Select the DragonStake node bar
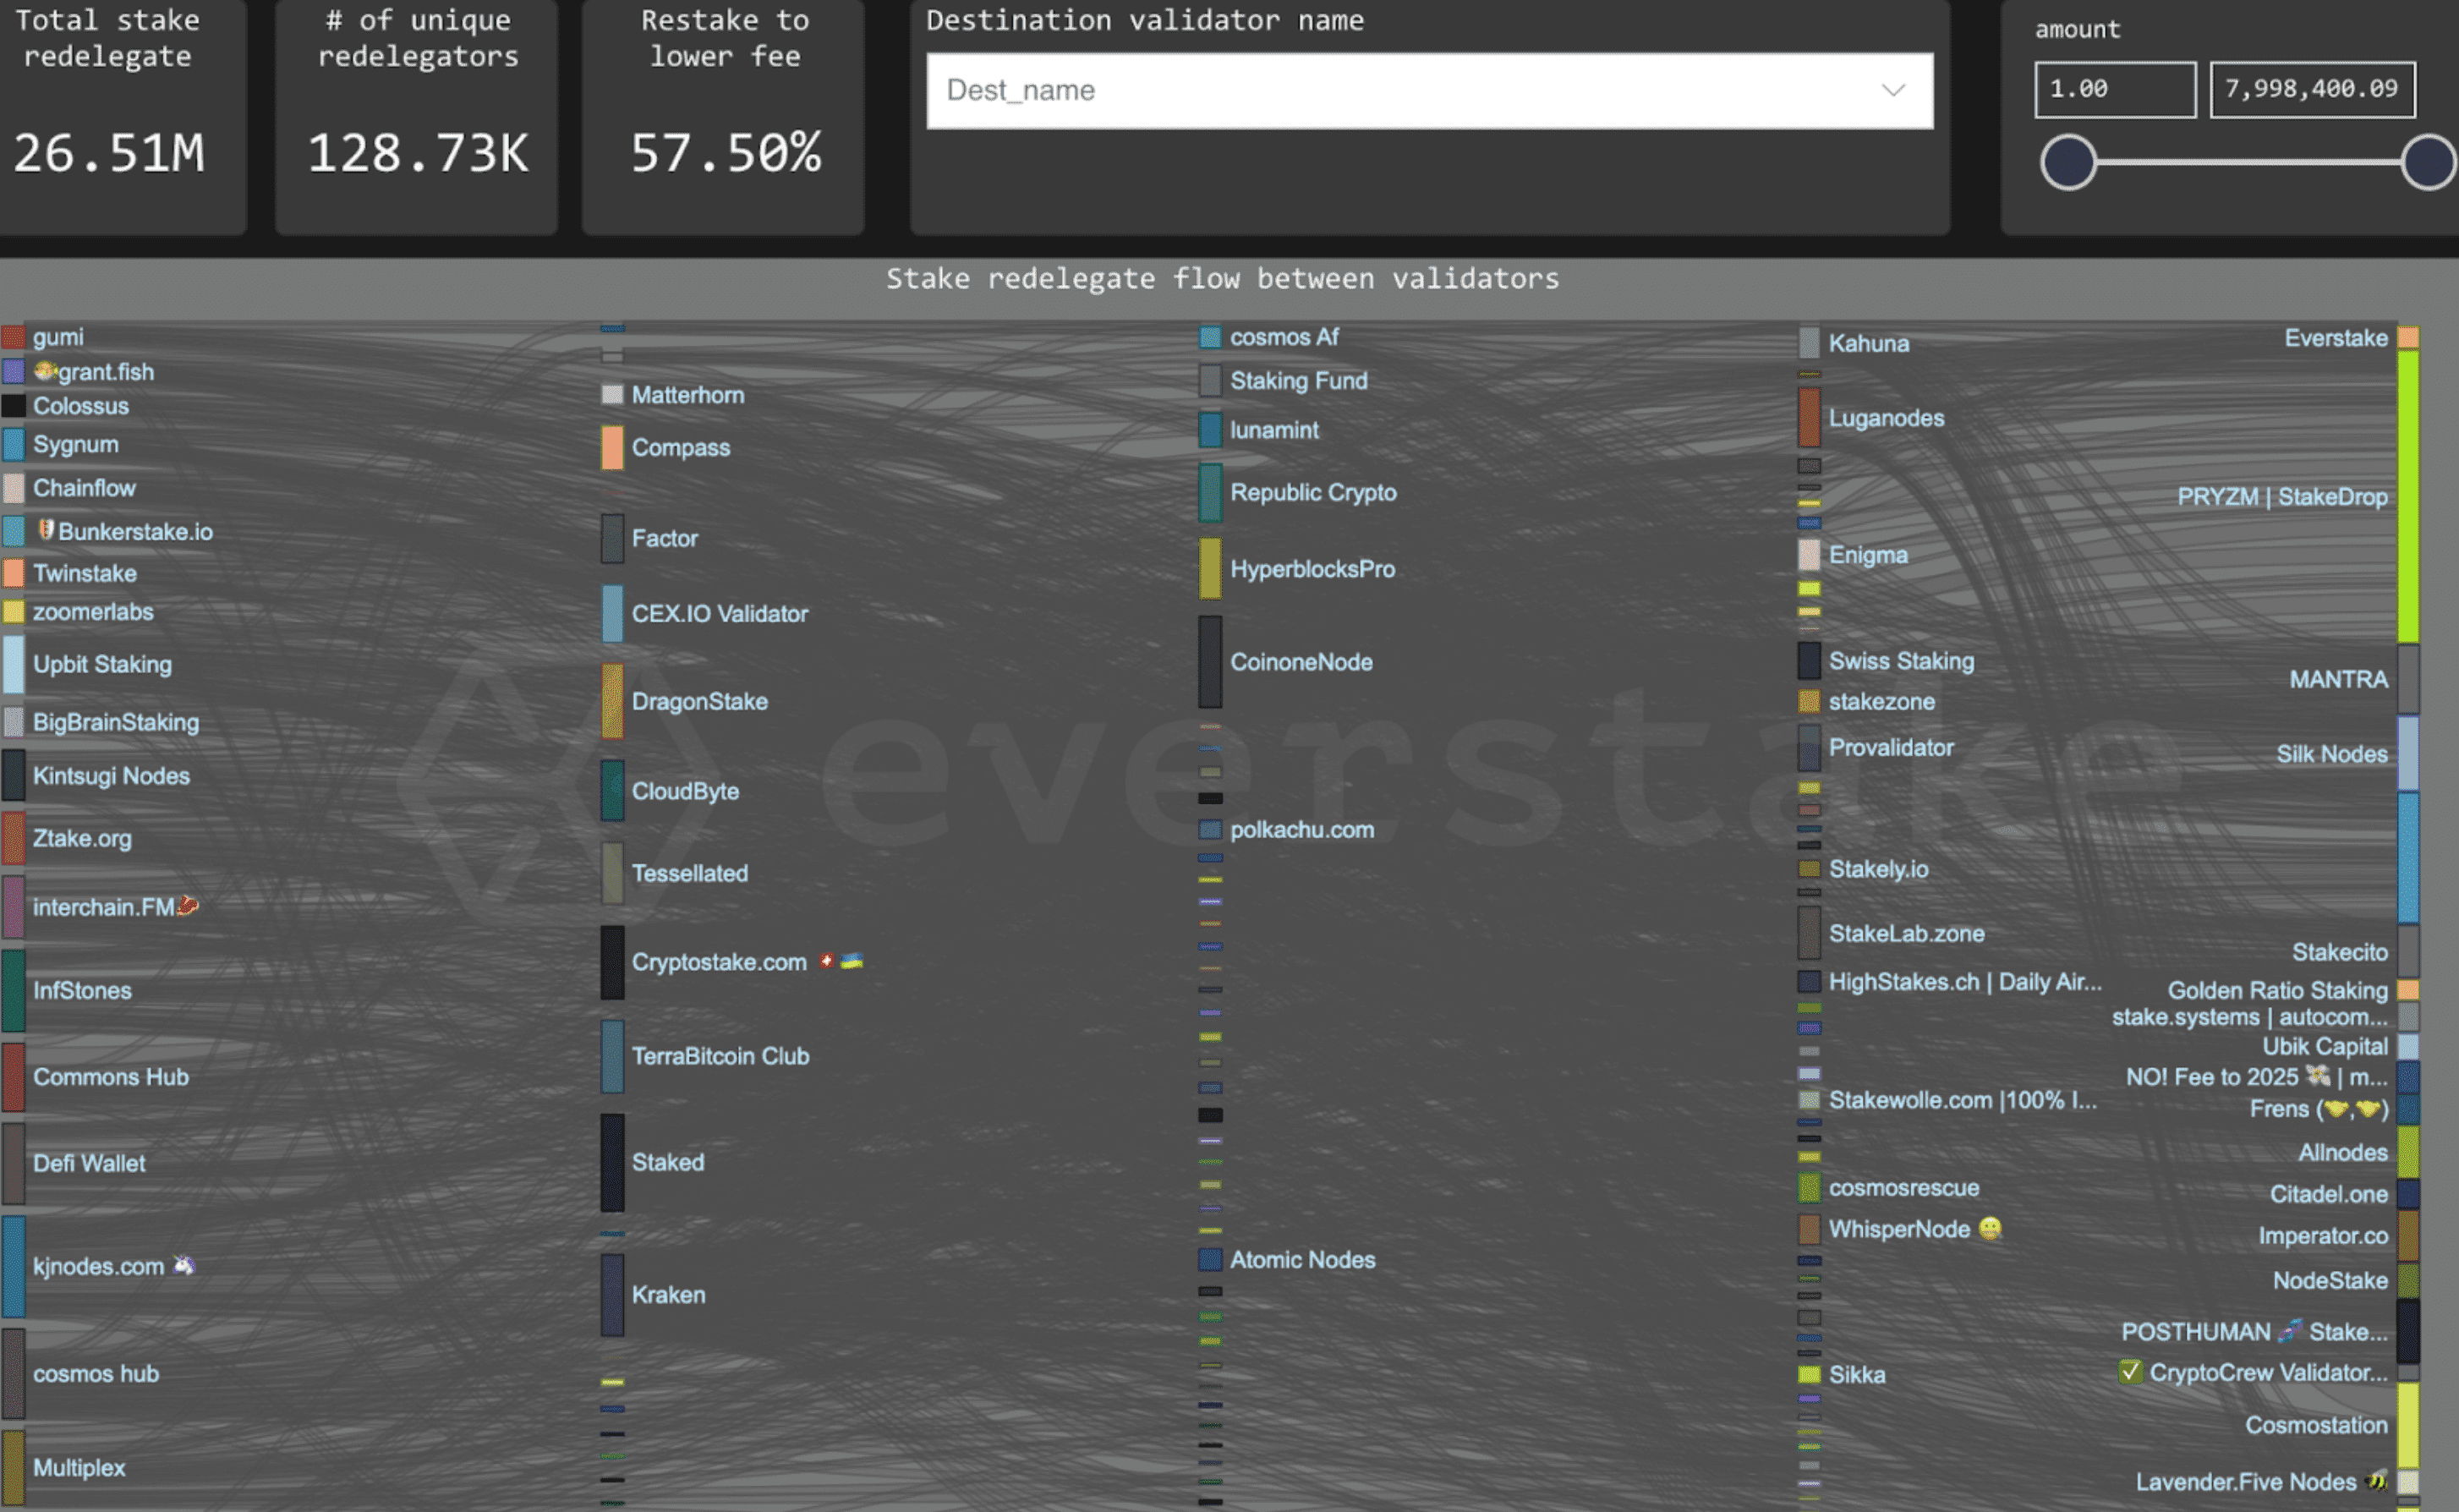The height and width of the screenshot is (1512, 2459). 612,701
